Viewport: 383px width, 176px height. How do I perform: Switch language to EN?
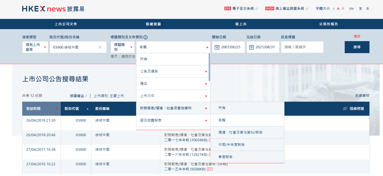[x=351, y=9]
